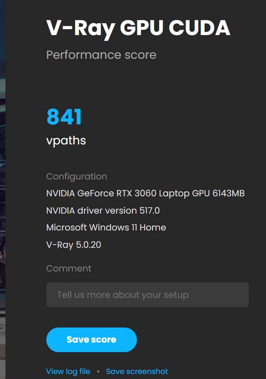Image resolution: width=266 pixels, height=379 pixels.
Task: Select the Save screenshot link
Action: point(137,371)
